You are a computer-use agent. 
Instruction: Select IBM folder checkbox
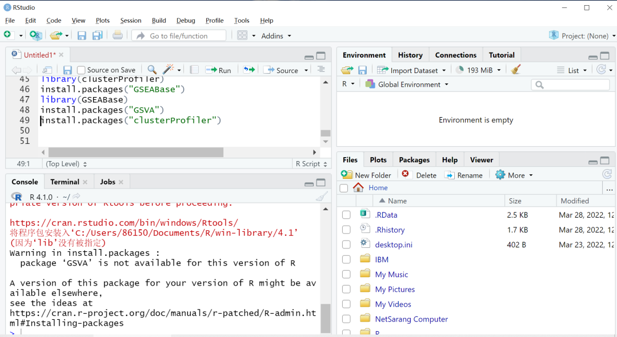tap(346, 259)
